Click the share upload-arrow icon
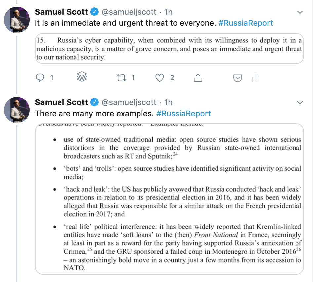This screenshot has width=316, height=282. click(x=198, y=78)
